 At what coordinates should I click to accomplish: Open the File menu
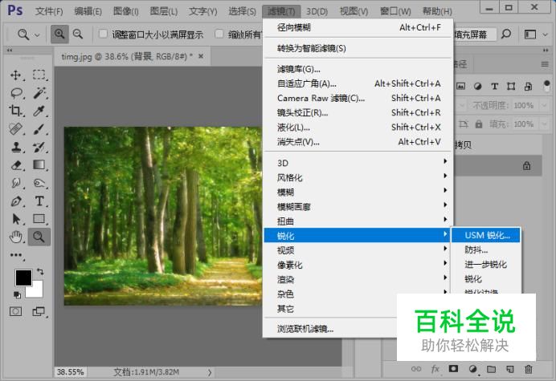[49, 11]
